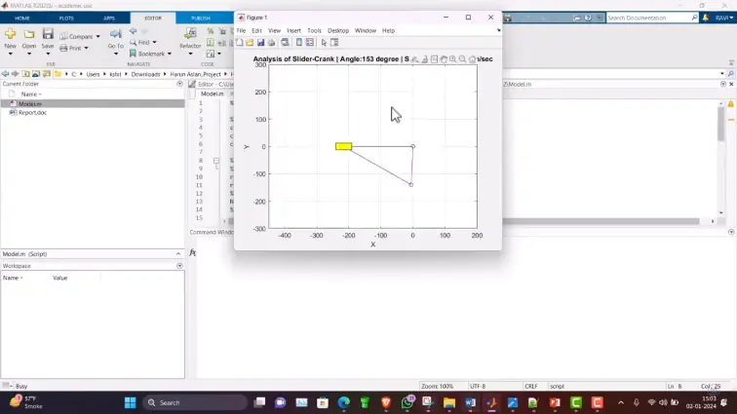Open the Bookmark dropdown arrow
Screen dimensions: 737x414
tap(170, 54)
